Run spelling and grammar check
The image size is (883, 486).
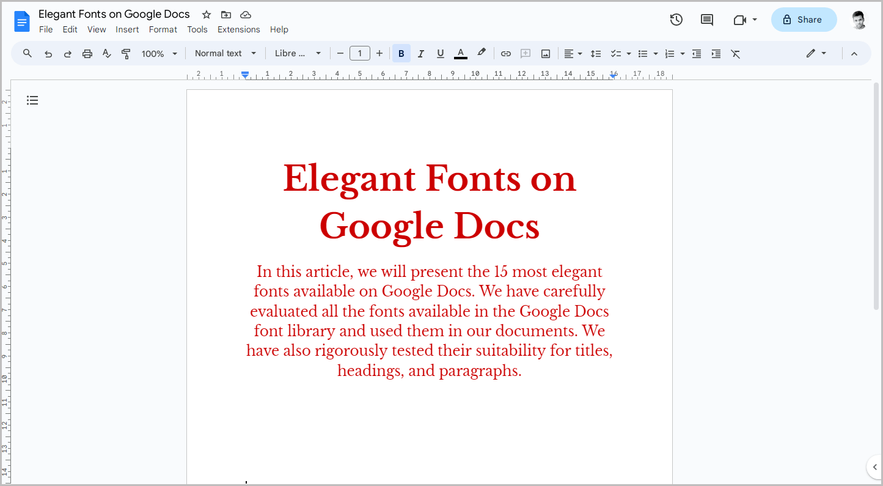(106, 53)
